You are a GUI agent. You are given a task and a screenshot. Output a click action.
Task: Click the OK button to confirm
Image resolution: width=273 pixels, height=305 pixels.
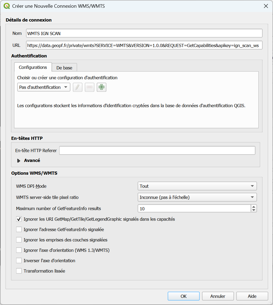[x=183, y=296]
